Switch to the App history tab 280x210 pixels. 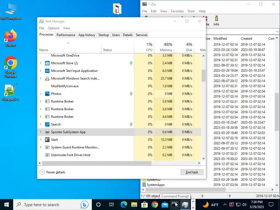coord(87,35)
